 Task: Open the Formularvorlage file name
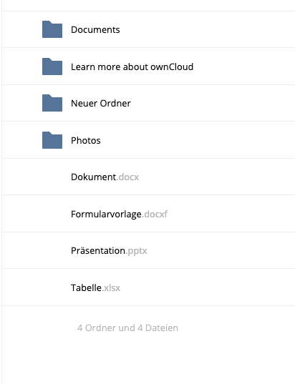(106, 215)
